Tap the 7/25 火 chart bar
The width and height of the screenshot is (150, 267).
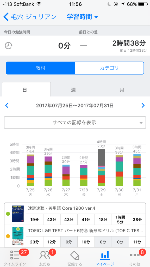30,170
